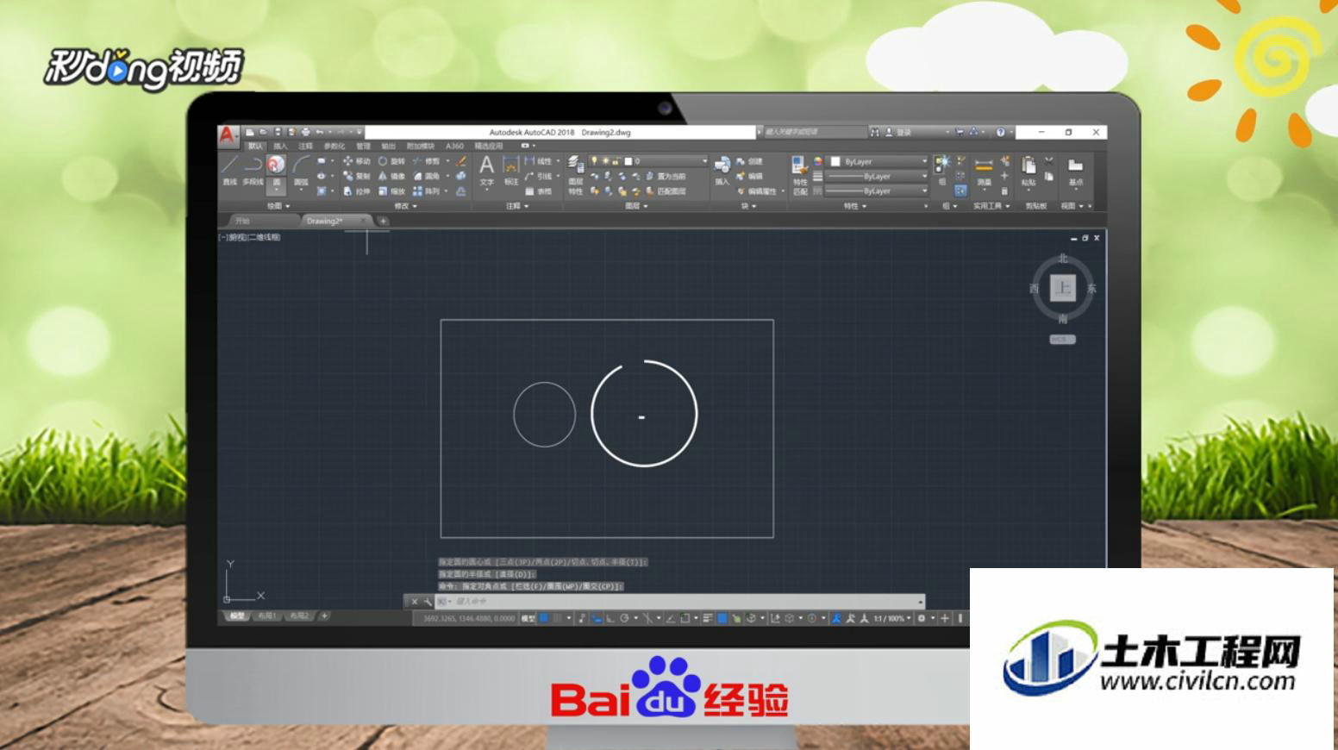Image resolution: width=1338 pixels, height=750 pixels.
Task: Click the Move (移动) tool
Action: click(356, 161)
